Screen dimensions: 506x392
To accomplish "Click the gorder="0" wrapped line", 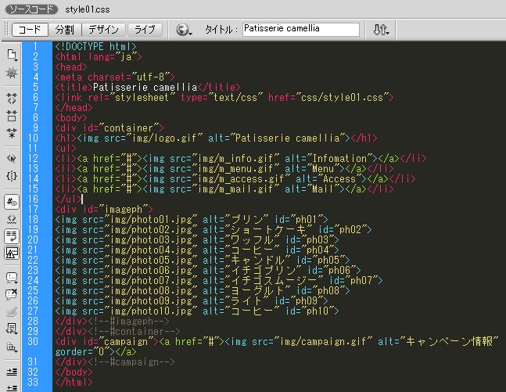I will (x=95, y=352).
